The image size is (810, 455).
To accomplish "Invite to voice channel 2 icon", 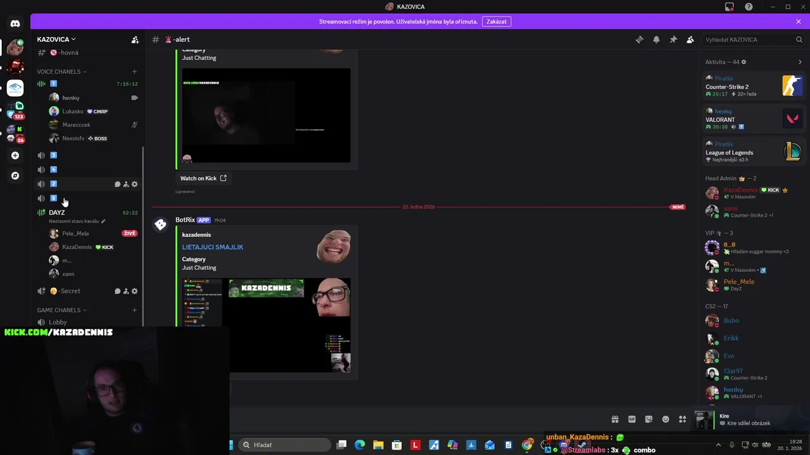I will coord(126,185).
